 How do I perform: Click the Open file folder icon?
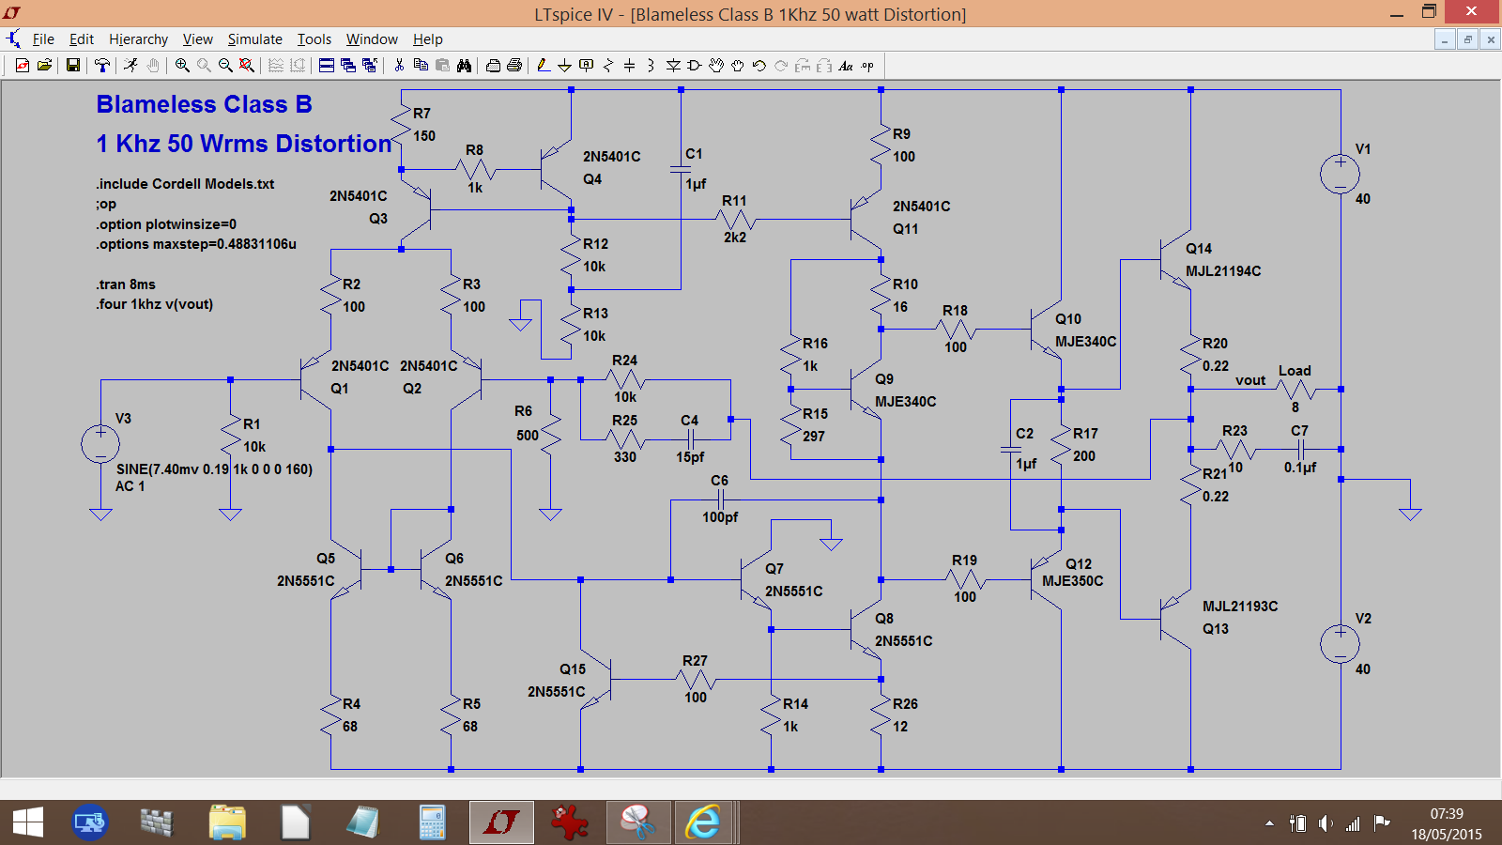44,66
